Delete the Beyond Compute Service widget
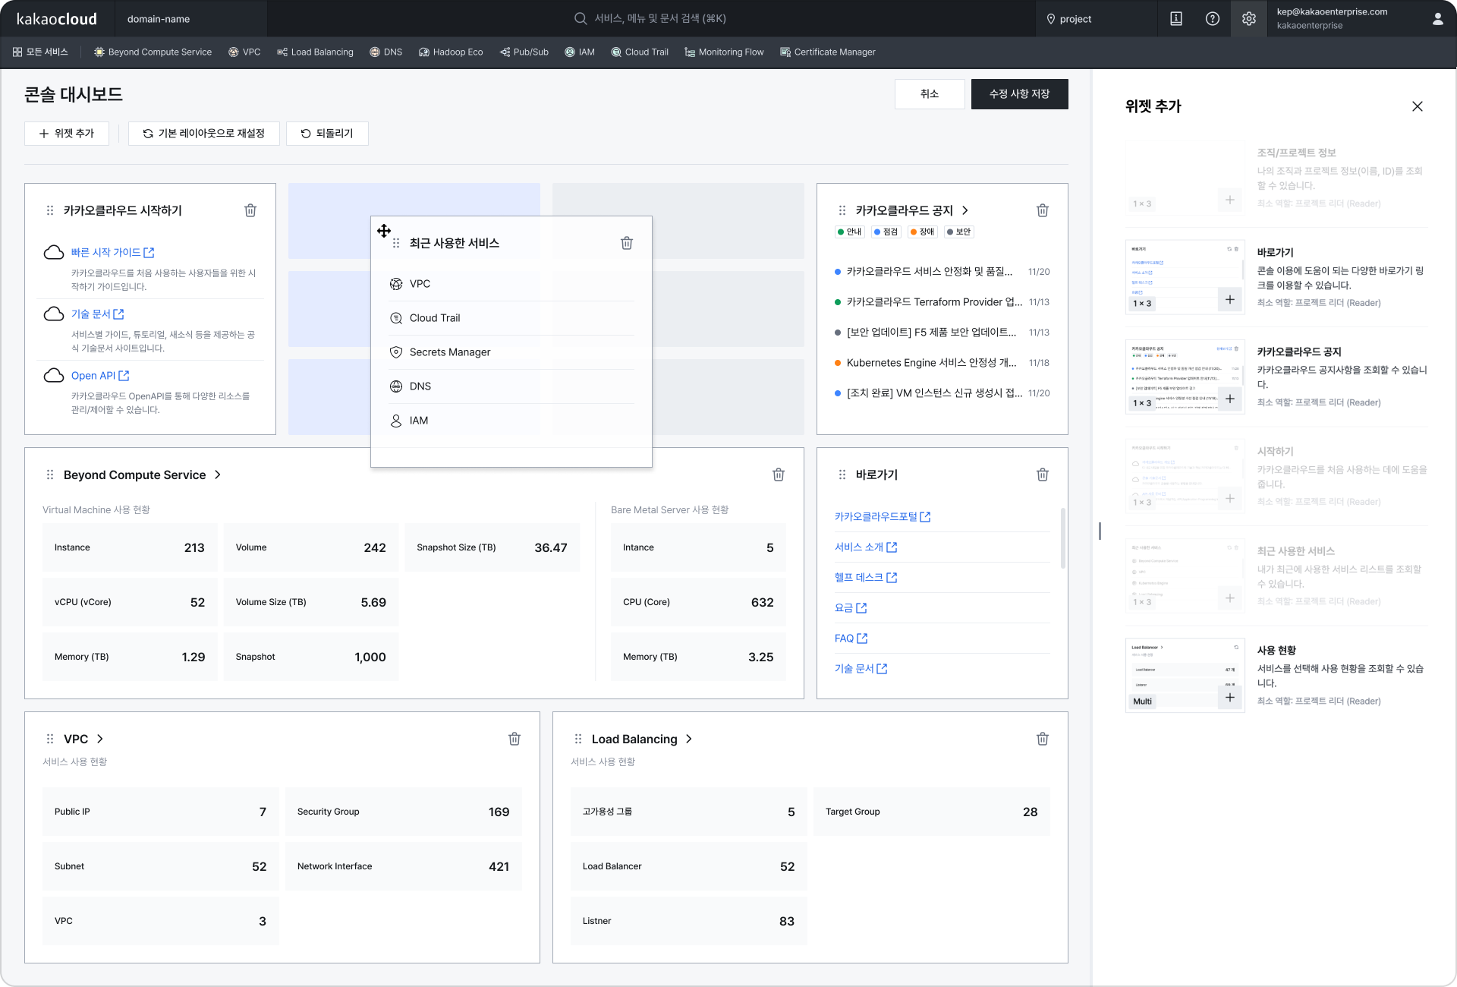 coord(778,475)
